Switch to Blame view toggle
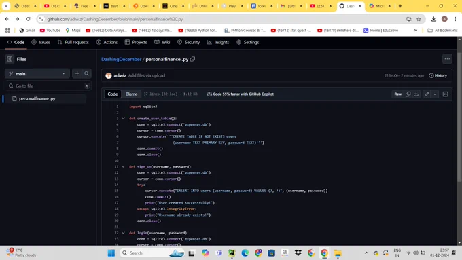462x260 pixels. click(x=131, y=94)
